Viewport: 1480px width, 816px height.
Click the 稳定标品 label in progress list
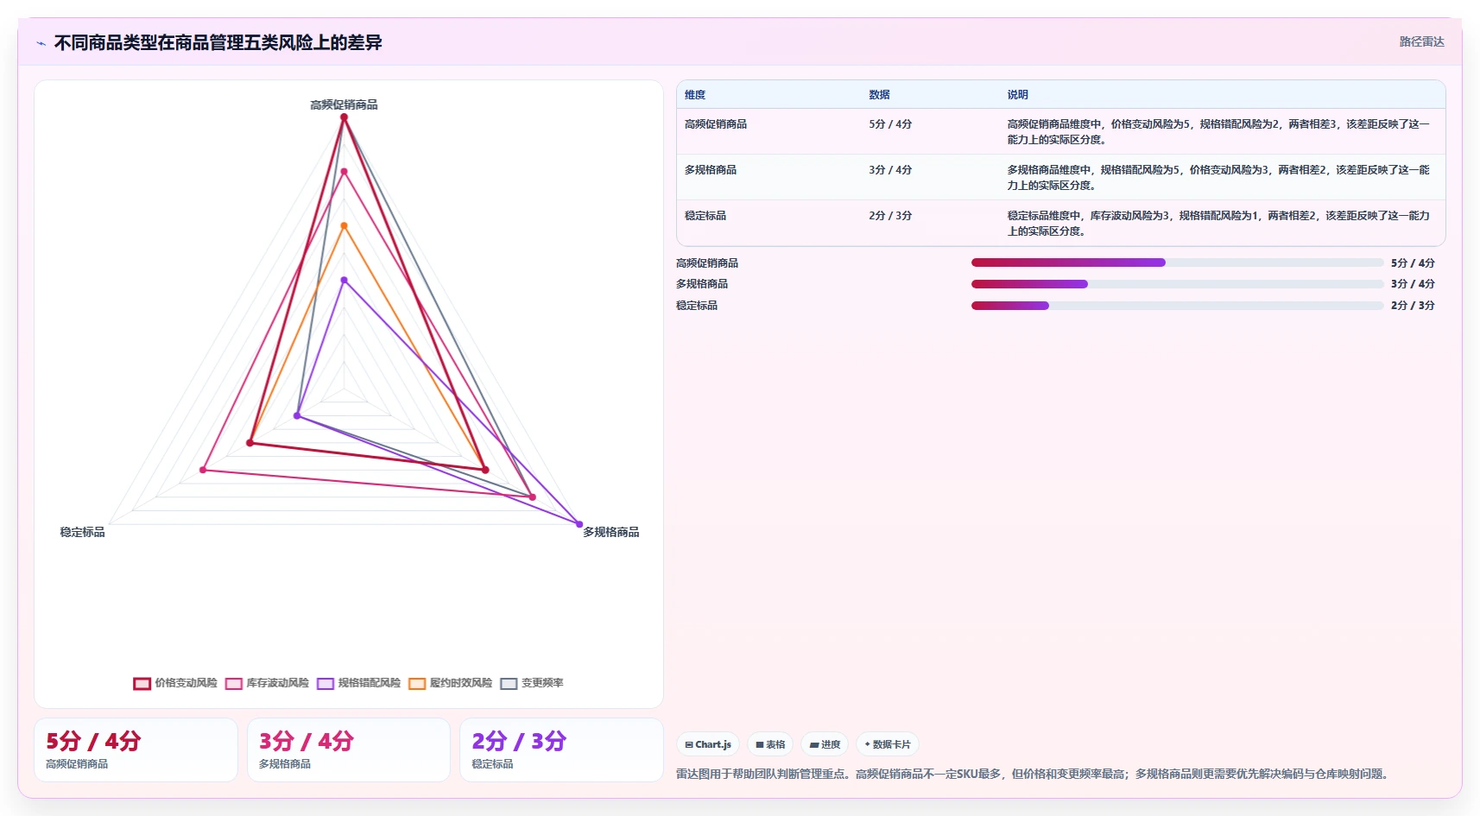[697, 306]
